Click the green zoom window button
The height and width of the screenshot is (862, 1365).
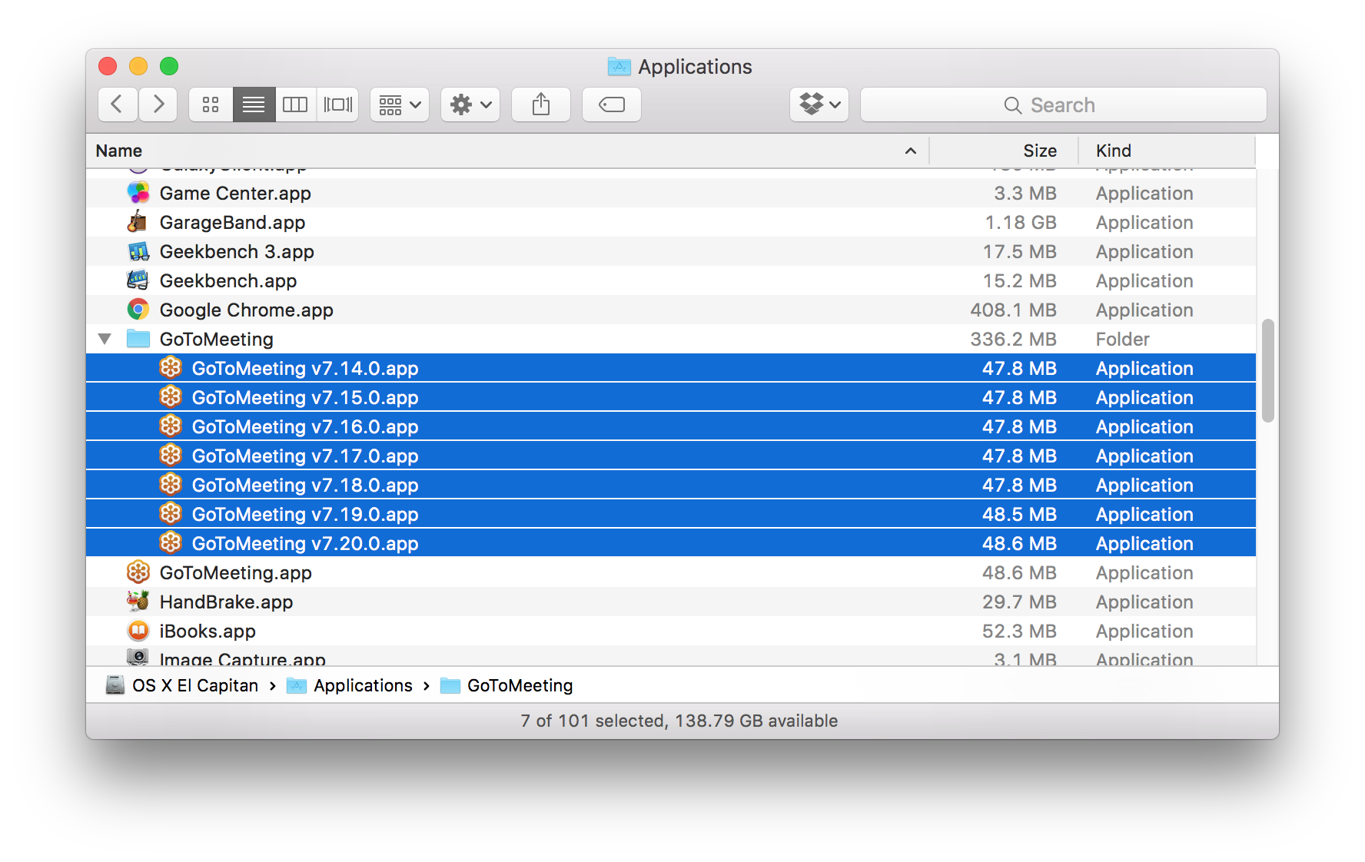tap(169, 66)
